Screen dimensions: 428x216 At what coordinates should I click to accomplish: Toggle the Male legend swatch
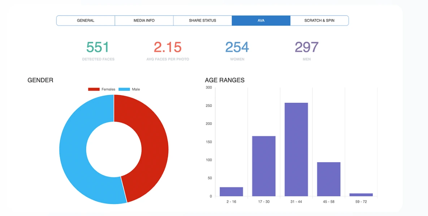[x=124, y=89]
